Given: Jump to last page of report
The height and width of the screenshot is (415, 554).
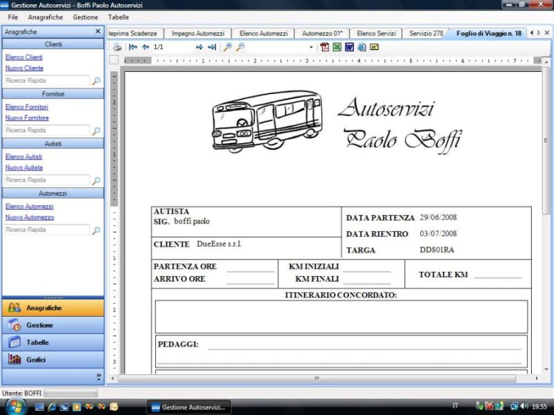Looking at the screenshot, I should [x=212, y=47].
